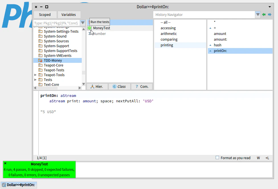Open the History Navigator dropdown

[258, 14]
